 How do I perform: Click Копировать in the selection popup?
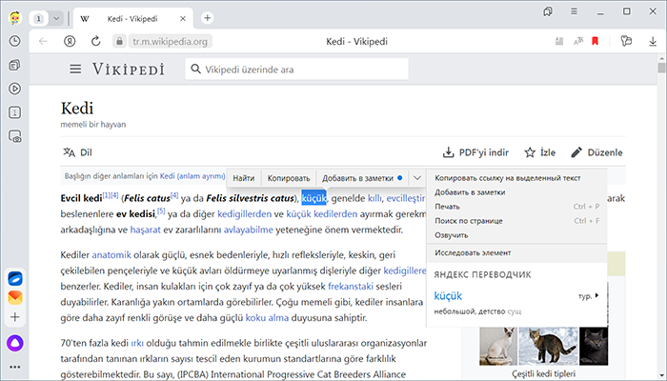[289, 178]
